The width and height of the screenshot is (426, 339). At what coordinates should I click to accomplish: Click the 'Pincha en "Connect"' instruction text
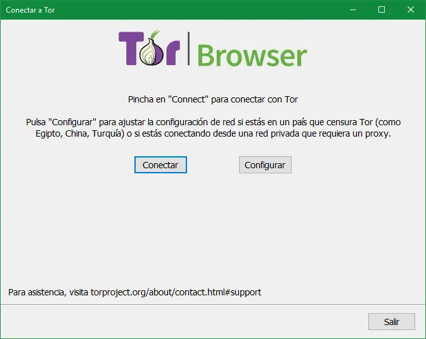(213, 99)
